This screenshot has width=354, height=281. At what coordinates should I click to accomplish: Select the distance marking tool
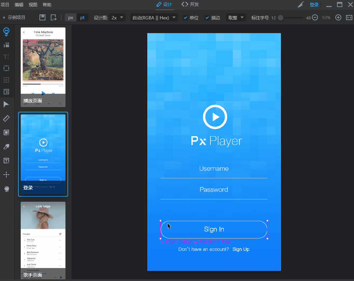(x=6, y=45)
